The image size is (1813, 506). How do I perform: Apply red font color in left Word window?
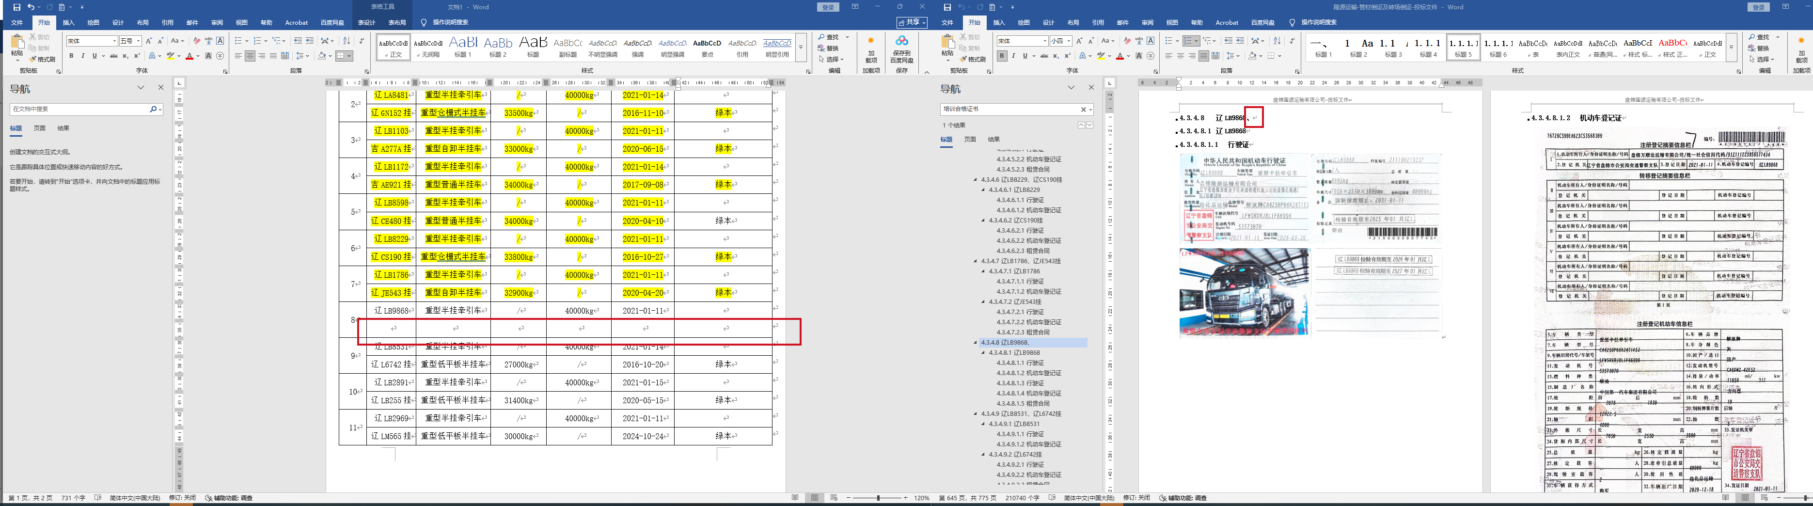click(x=189, y=56)
